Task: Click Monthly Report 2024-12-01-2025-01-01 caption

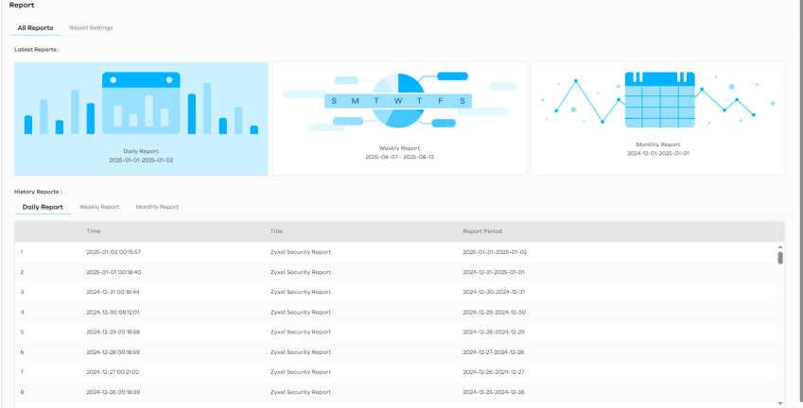Action: point(657,149)
